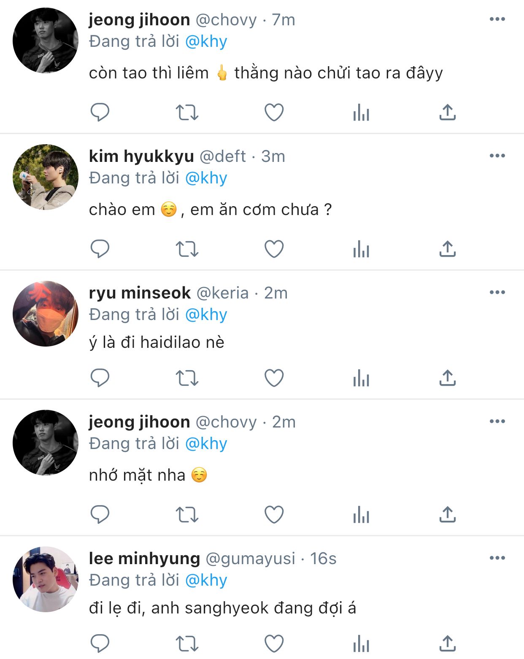The image size is (524, 659).
Task: View analytics for chovy's 'nhớ mặt nha' tweet
Action: coord(361,515)
